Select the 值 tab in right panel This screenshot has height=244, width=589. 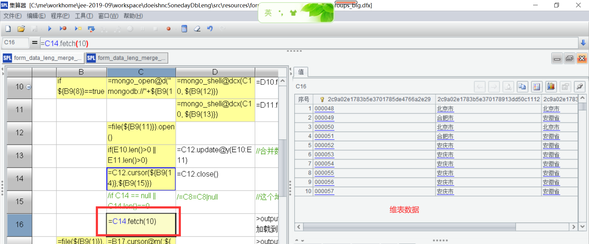301,72
